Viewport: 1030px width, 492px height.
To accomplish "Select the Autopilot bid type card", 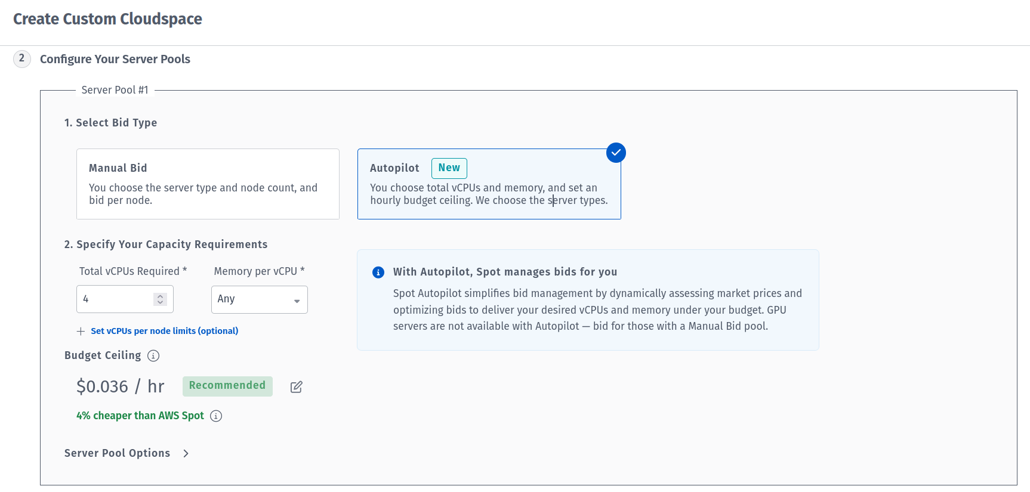I will [489, 184].
